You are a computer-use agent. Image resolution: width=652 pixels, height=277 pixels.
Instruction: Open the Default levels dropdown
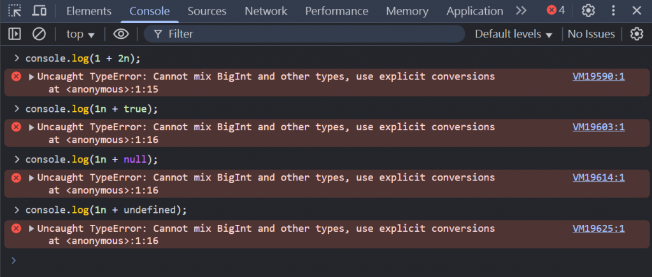514,34
